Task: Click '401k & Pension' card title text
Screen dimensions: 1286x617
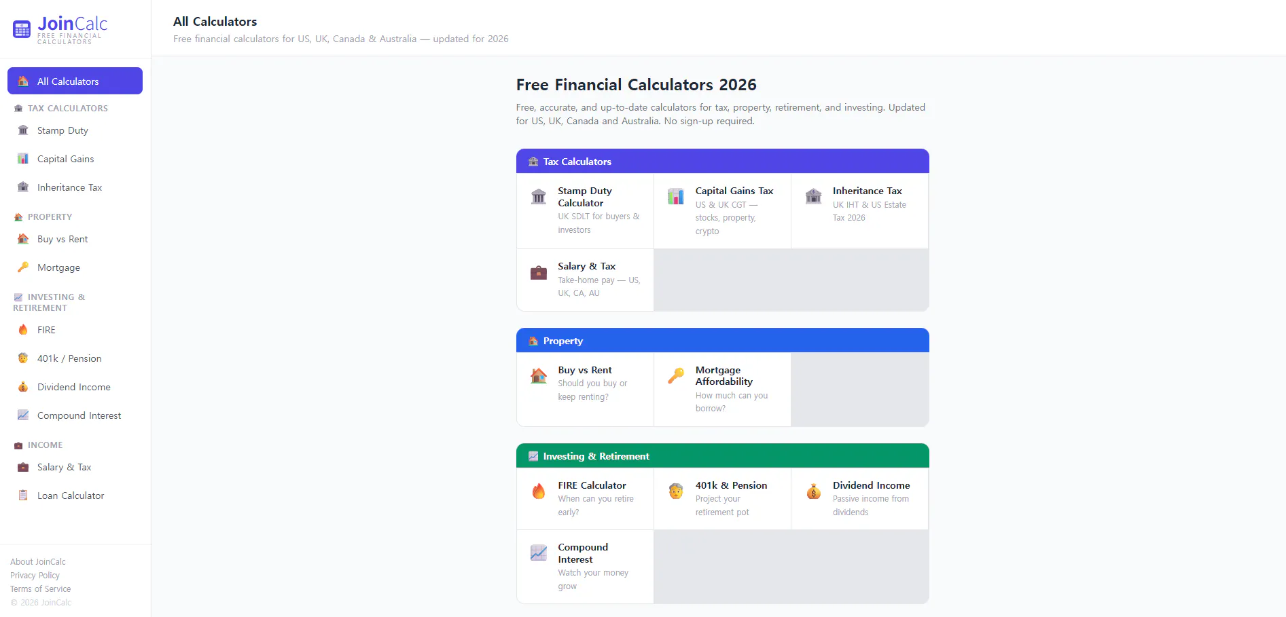Action: click(731, 485)
